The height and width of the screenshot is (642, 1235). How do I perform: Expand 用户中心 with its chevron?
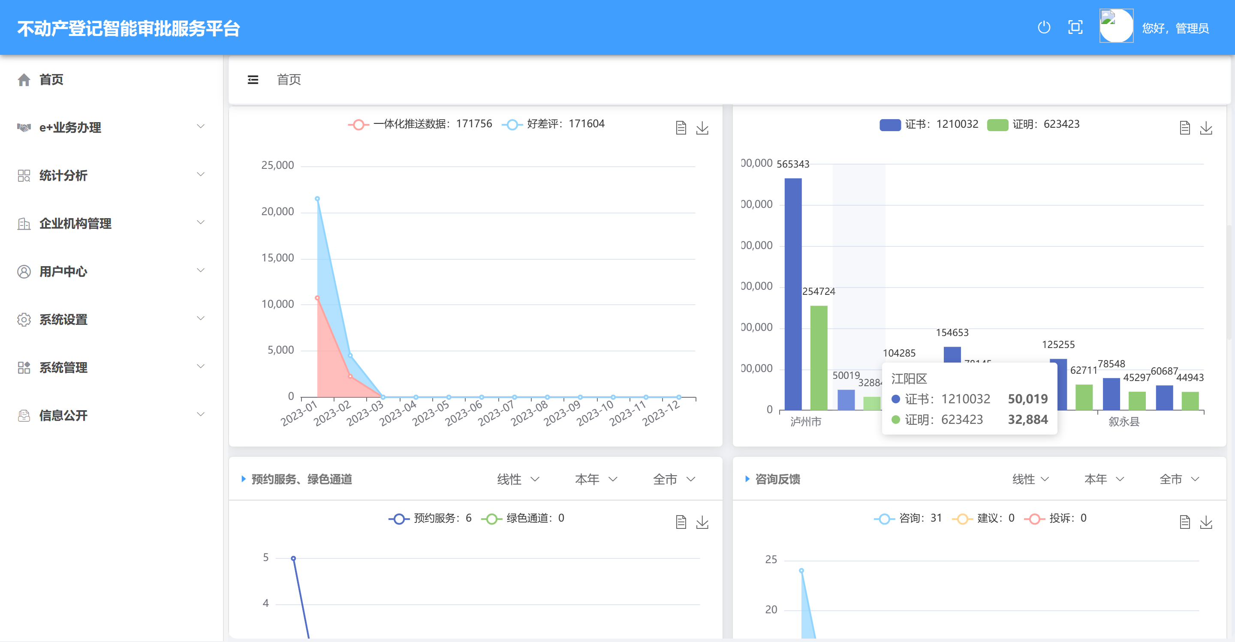[x=201, y=270]
